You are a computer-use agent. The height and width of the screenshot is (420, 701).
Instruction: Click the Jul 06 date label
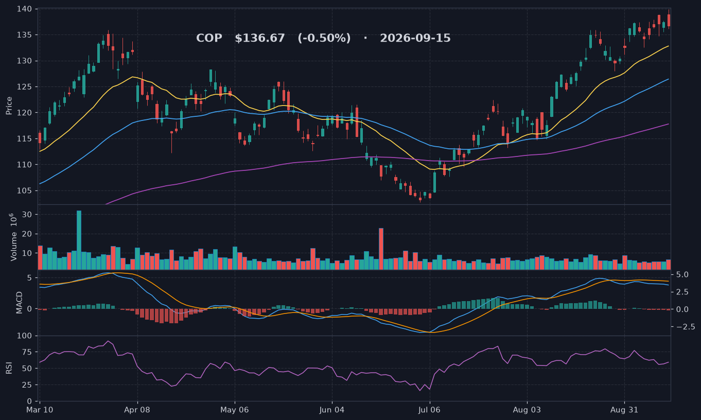(x=429, y=410)
